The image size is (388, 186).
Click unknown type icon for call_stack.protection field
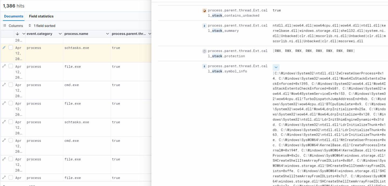pos(205,51)
